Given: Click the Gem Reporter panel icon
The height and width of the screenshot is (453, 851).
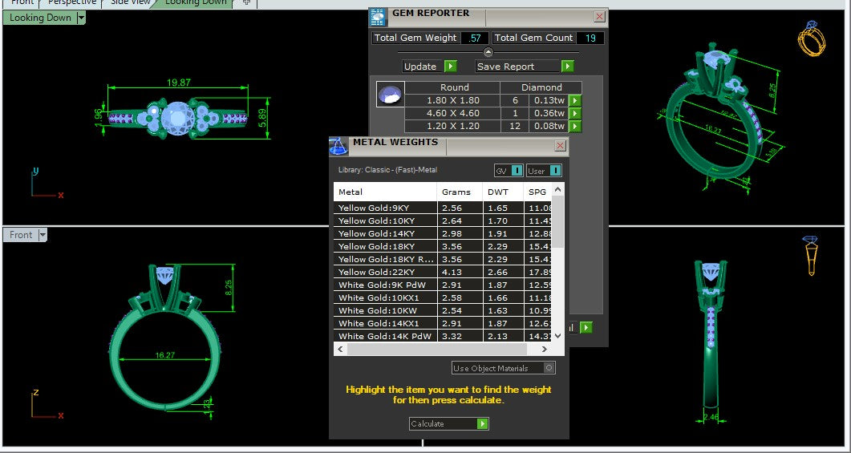Looking at the screenshot, I should (379, 18).
